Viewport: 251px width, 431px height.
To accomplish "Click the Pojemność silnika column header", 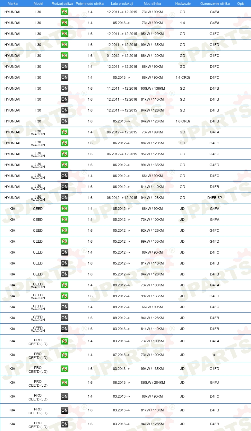I will click(90, 3).
